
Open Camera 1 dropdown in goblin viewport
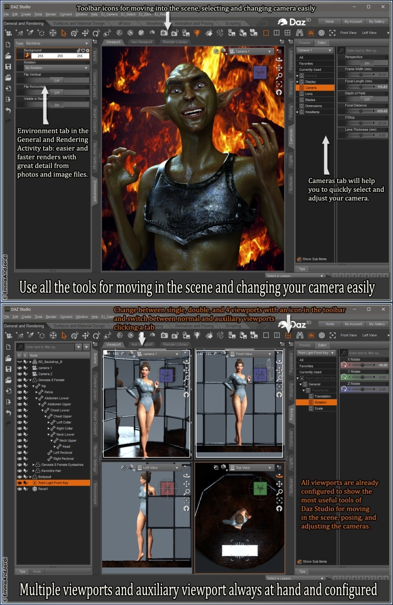point(251,51)
